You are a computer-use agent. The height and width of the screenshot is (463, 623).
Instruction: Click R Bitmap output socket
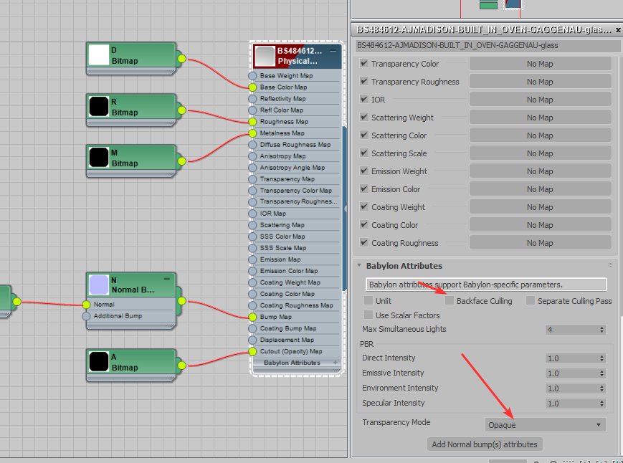[181, 110]
